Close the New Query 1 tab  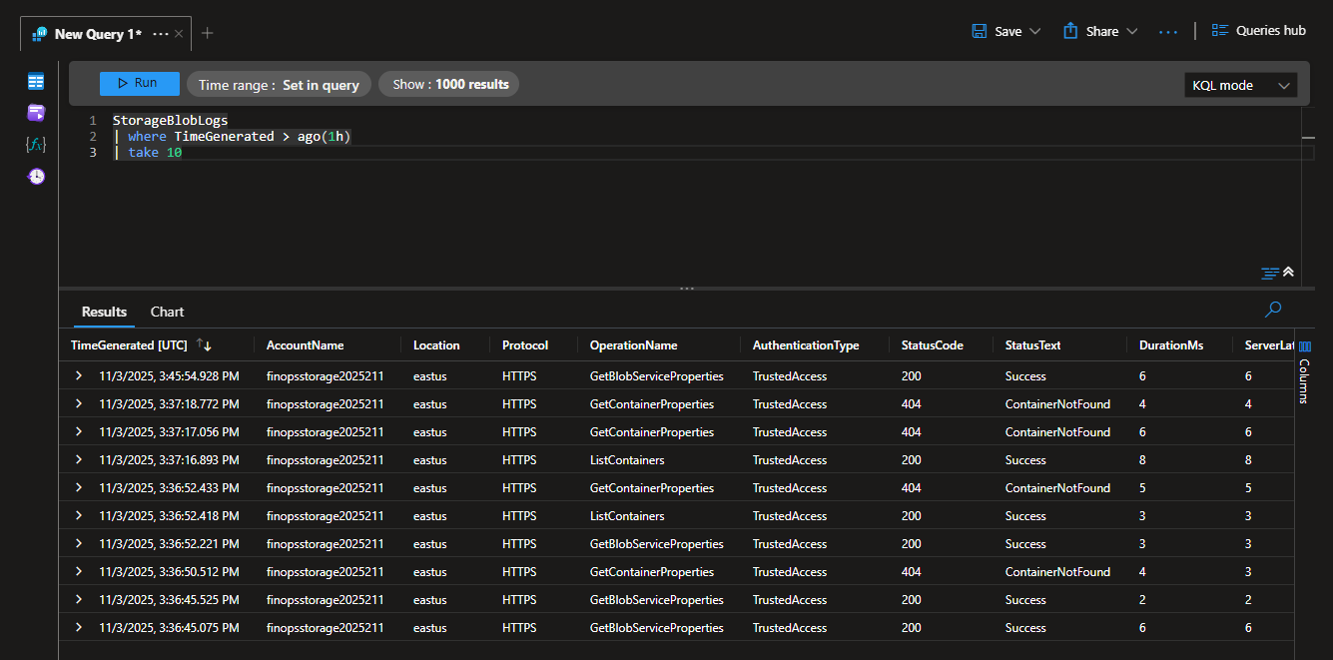pyautogui.click(x=179, y=34)
